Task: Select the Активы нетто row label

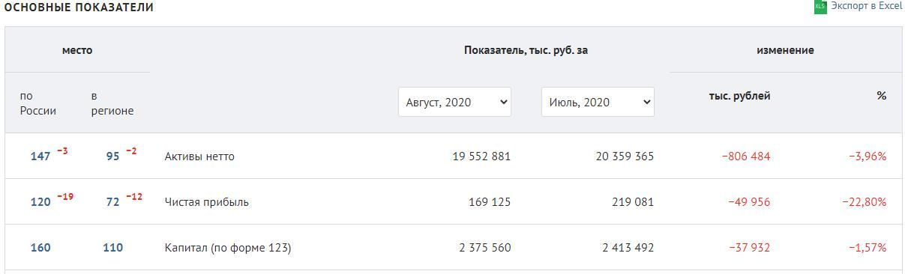Action: (199, 156)
